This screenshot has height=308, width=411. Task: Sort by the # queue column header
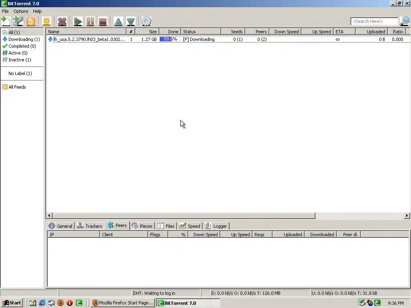pos(130,32)
